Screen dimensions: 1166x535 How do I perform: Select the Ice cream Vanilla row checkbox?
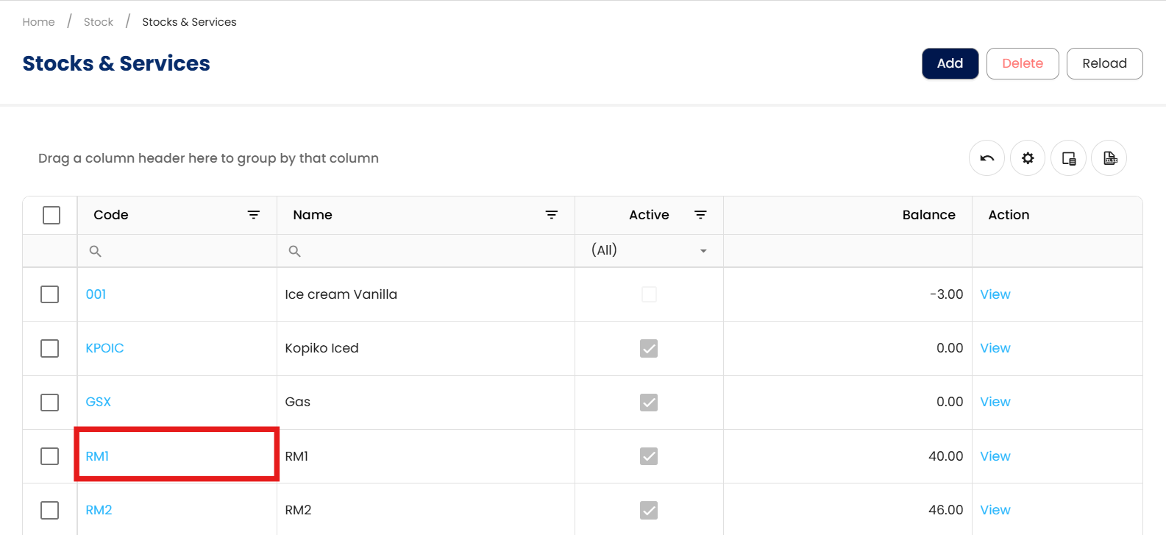[x=50, y=294]
